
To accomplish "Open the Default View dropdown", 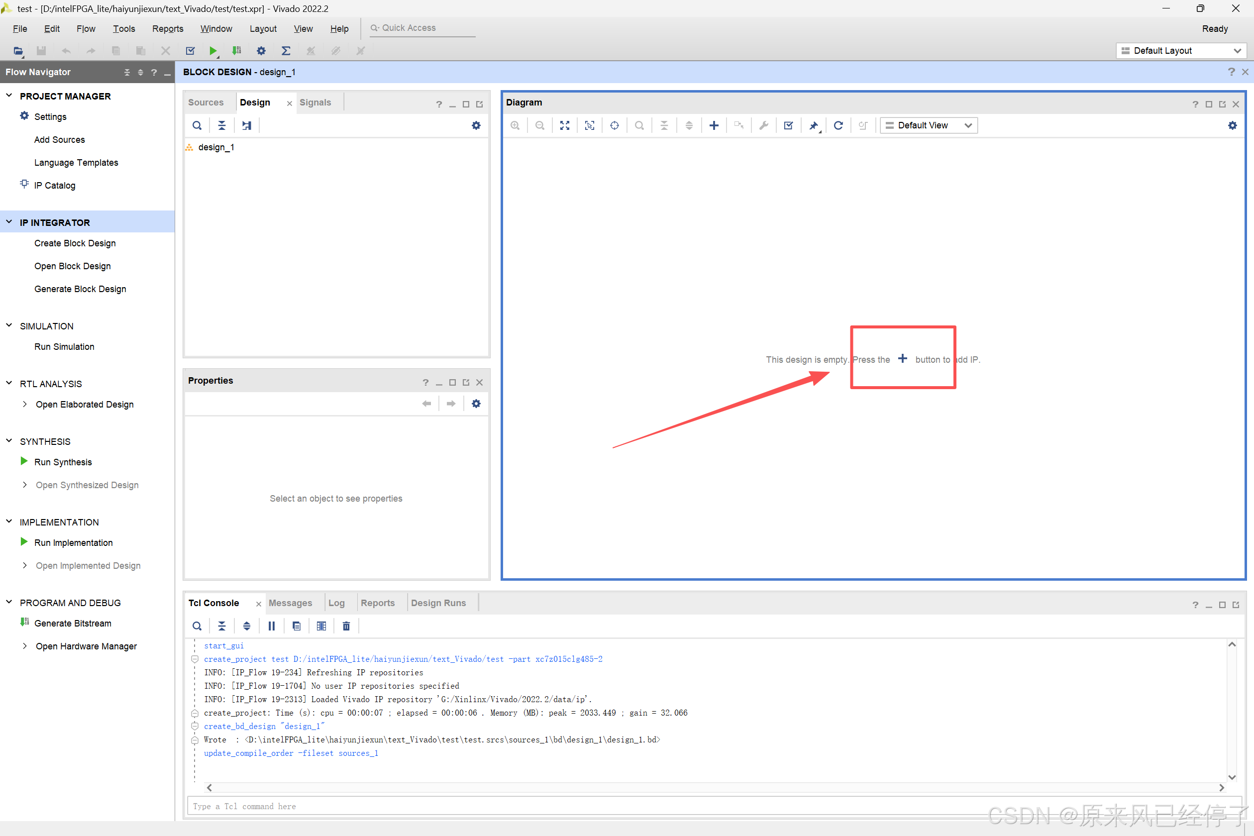I will point(928,125).
